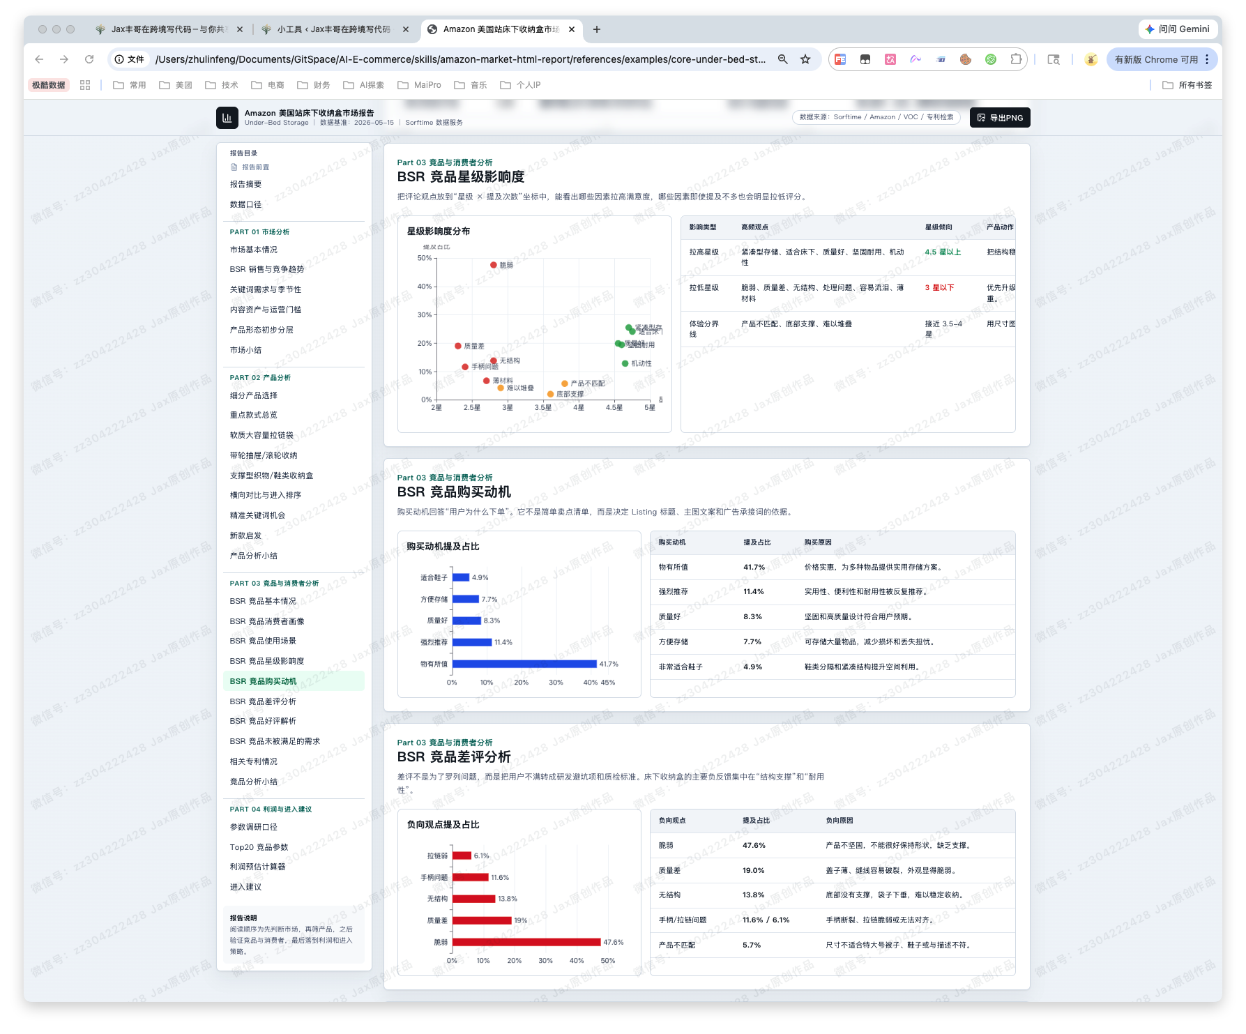Click the 问问 Gemini button
This screenshot has height=1034, width=1246.
click(1177, 29)
